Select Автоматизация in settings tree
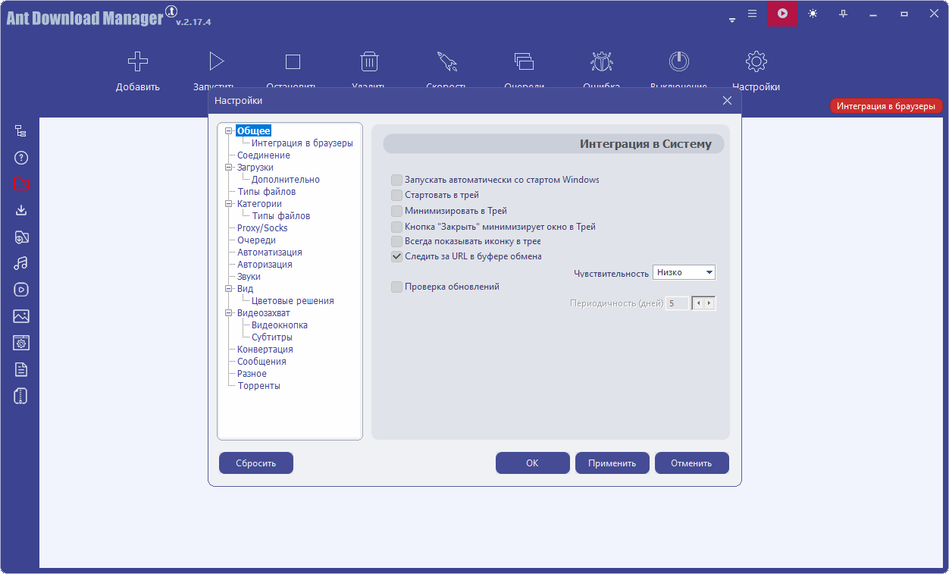This screenshot has width=949, height=574. tap(270, 252)
